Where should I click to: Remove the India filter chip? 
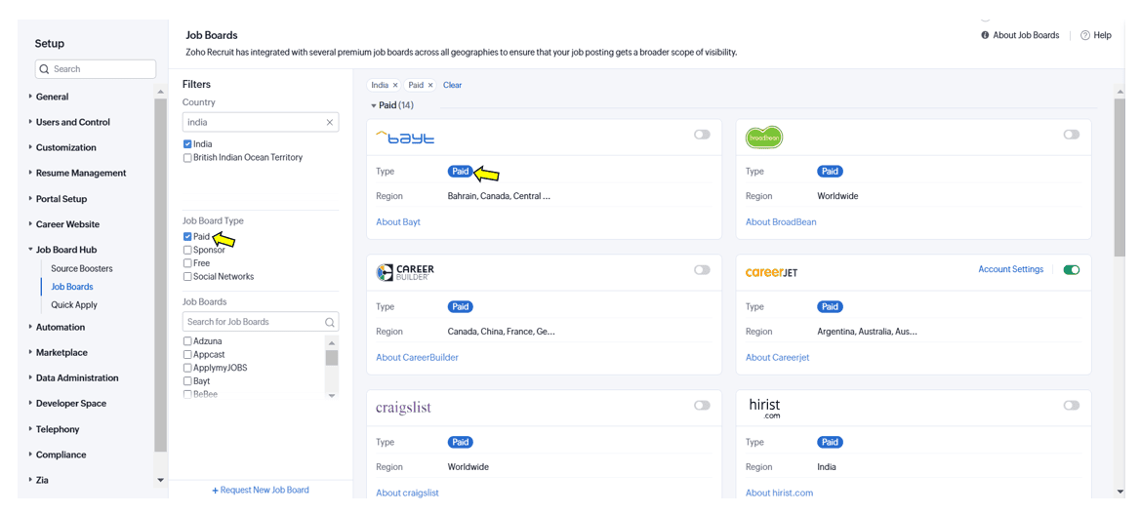point(394,85)
